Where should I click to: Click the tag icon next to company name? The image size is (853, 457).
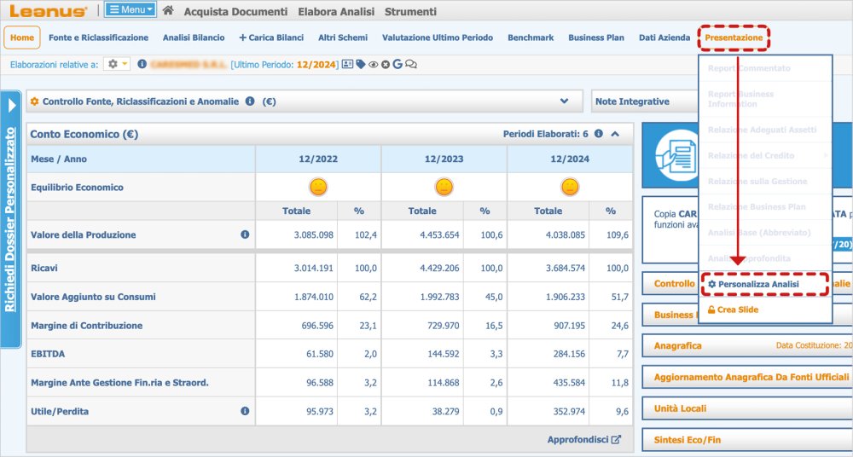pyautogui.click(x=361, y=64)
